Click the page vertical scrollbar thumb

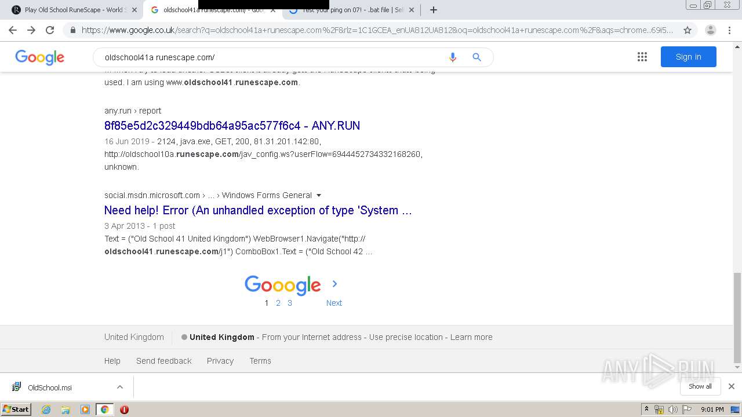coord(737,317)
